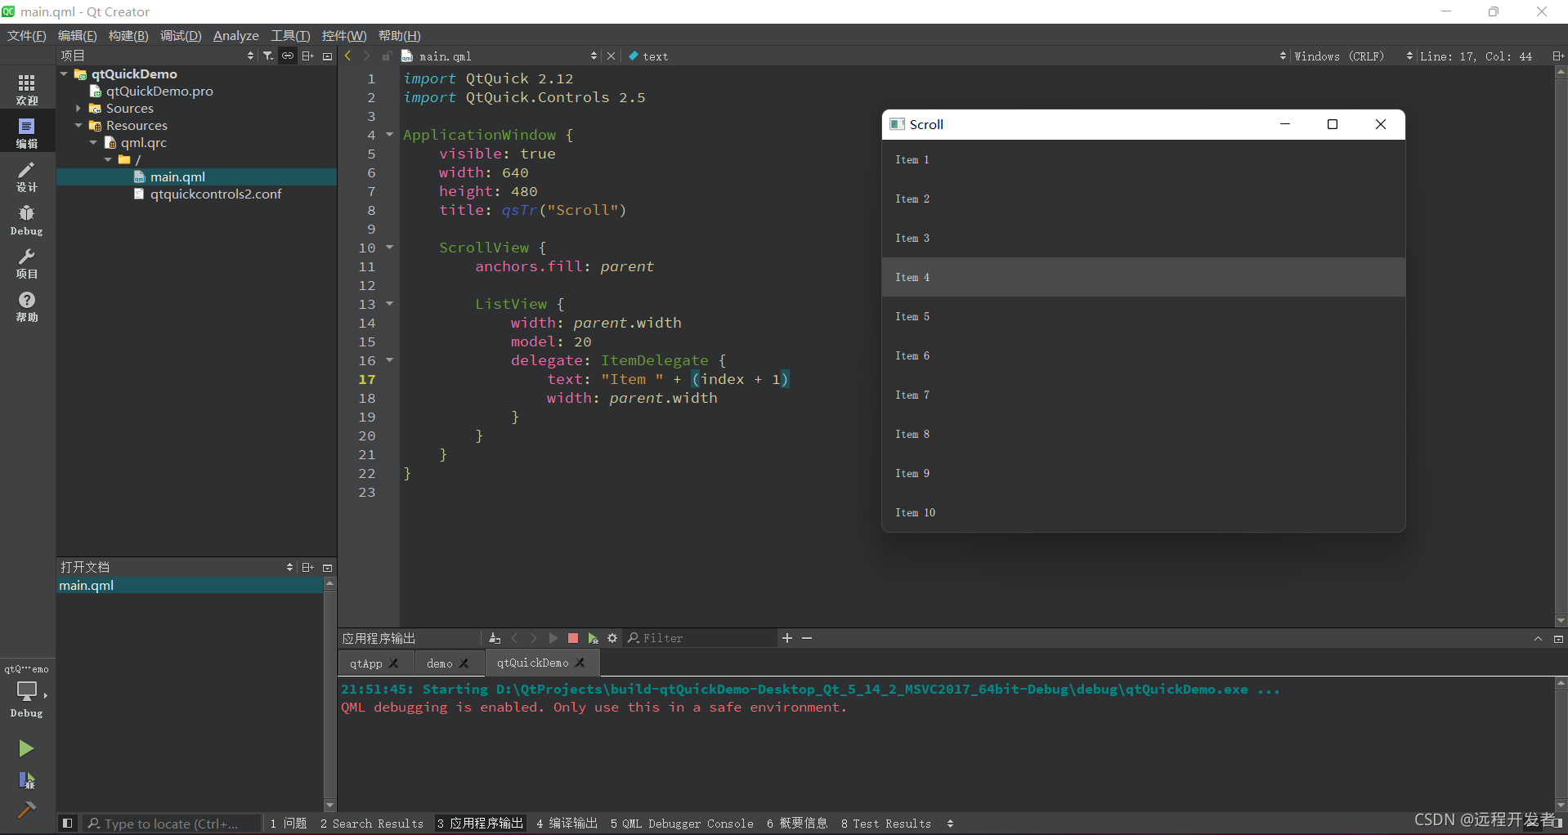Clear the application output pane
The height and width of the screenshot is (835, 1568).
click(494, 638)
